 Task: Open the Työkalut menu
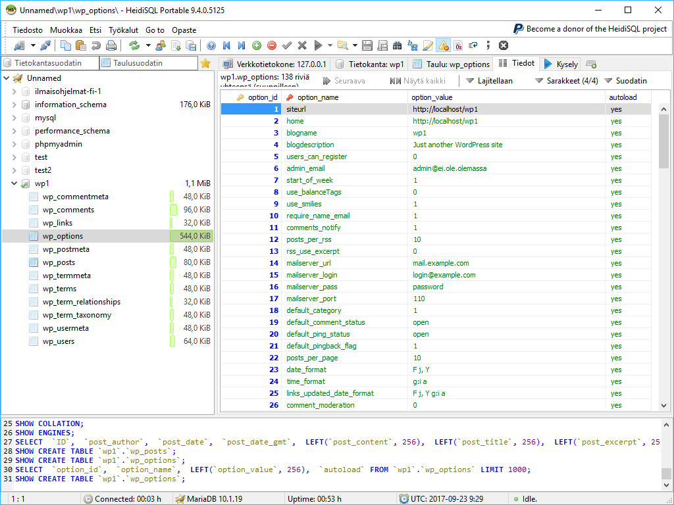click(x=123, y=30)
